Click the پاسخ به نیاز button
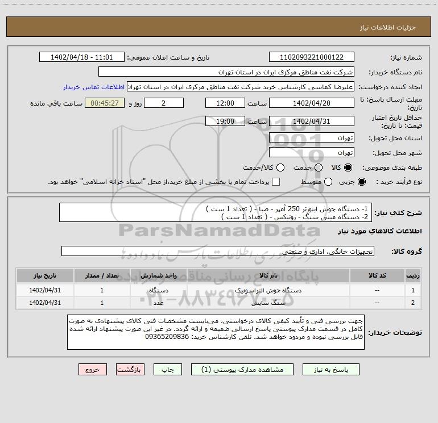438x423 pixels. click(330, 370)
